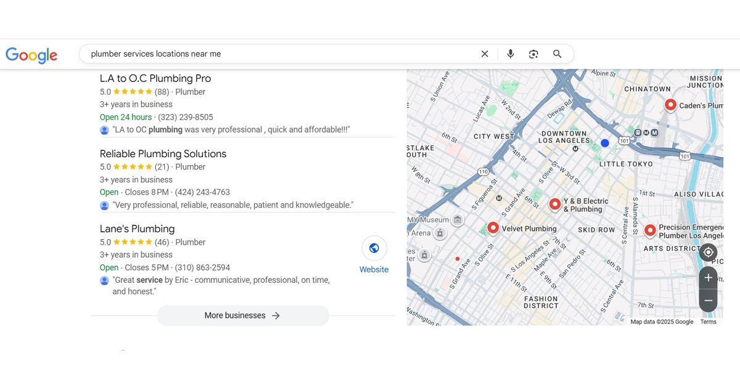Click the Terms link on map
This screenshot has width=740, height=387.
click(708, 322)
